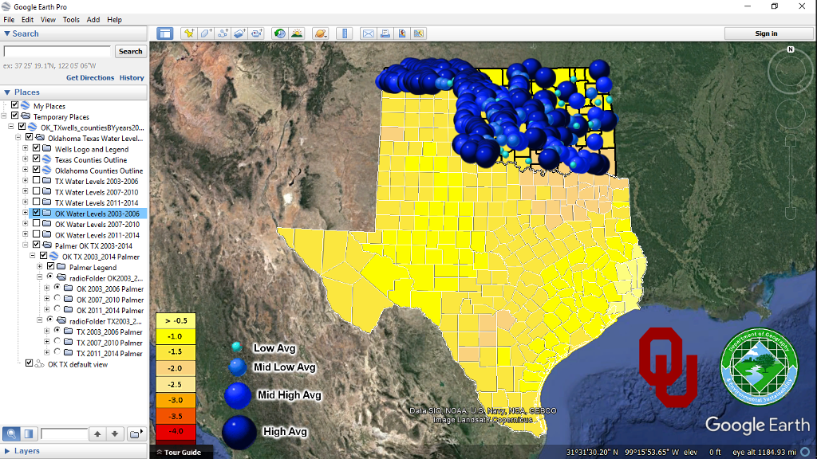
Task: Open search History link
Action: tap(132, 77)
